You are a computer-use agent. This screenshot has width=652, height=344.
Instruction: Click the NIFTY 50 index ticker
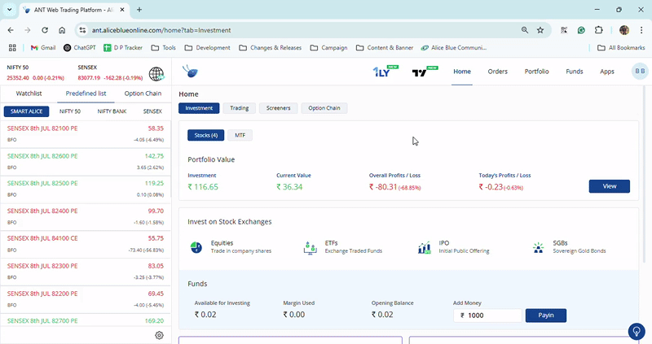pos(35,72)
